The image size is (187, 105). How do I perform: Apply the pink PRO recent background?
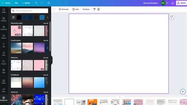16,31
